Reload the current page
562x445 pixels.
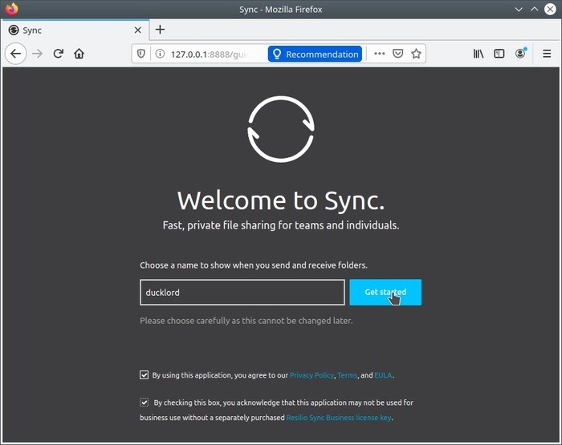click(x=59, y=54)
